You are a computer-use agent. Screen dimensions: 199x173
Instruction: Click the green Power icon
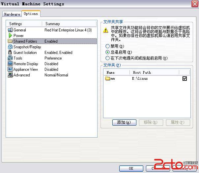click(x=10, y=36)
